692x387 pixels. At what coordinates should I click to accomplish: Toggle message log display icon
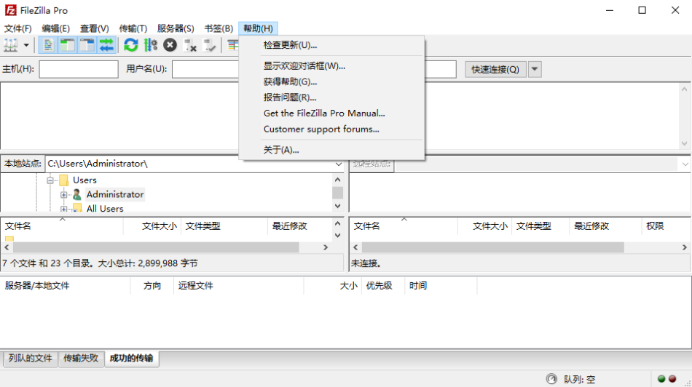48,45
